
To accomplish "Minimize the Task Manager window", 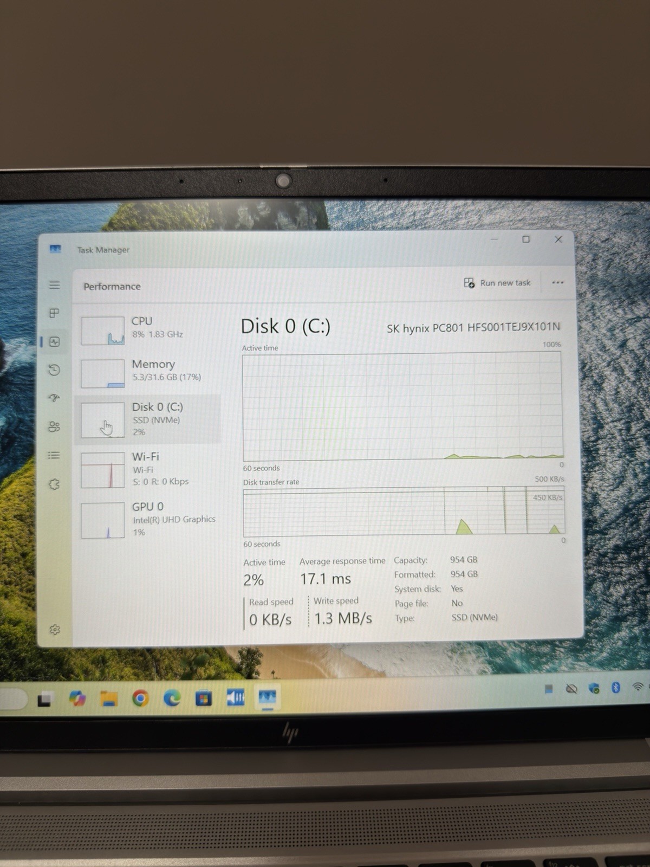I will click(494, 239).
